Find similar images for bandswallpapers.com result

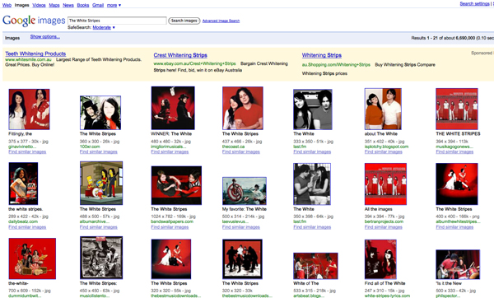pyautogui.click(x=170, y=227)
